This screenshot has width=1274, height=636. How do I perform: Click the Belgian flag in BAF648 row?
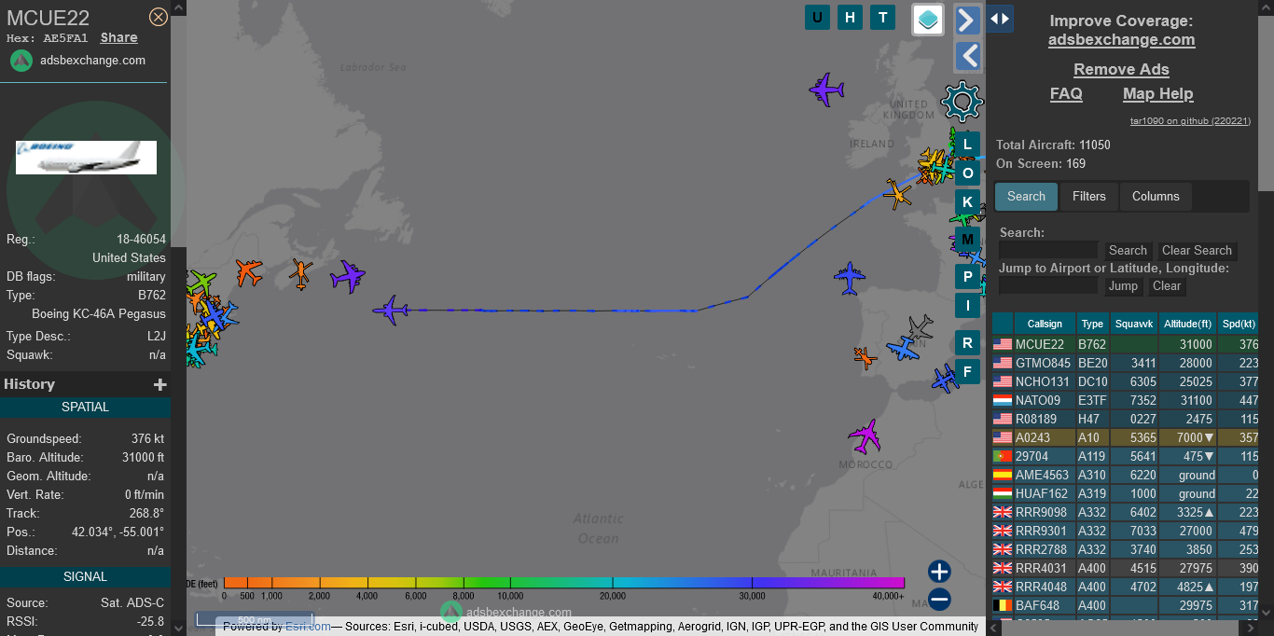(x=1003, y=605)
